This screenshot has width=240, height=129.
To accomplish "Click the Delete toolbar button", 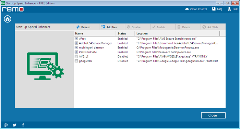I will point(183,27).
